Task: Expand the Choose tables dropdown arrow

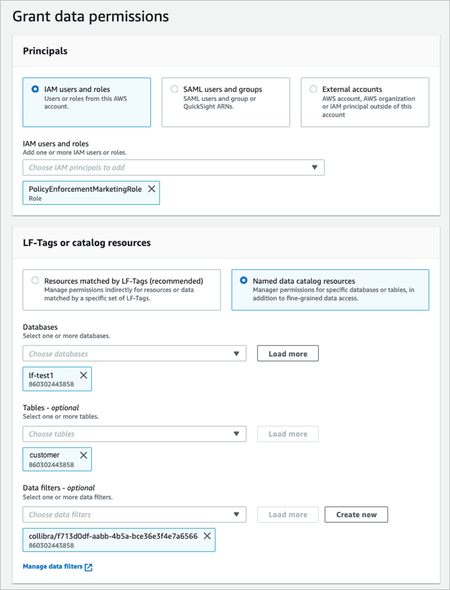Action: pos(236,434)
